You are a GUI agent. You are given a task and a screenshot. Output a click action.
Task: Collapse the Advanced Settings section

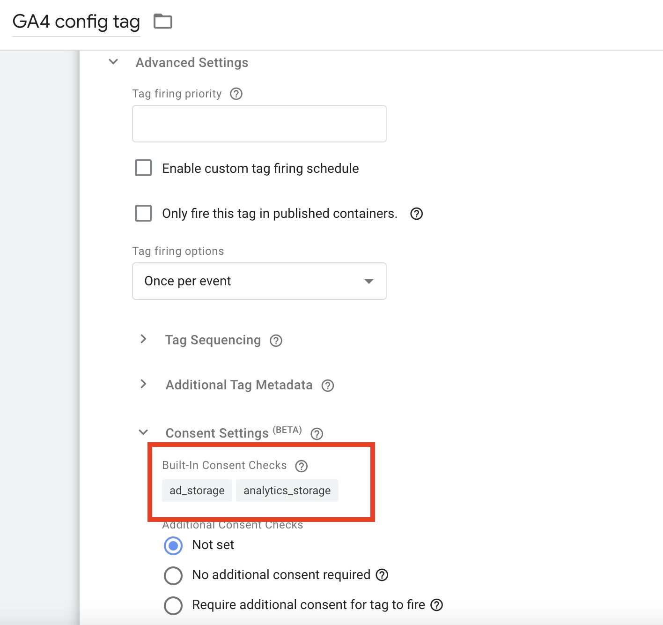coord(113,62)
